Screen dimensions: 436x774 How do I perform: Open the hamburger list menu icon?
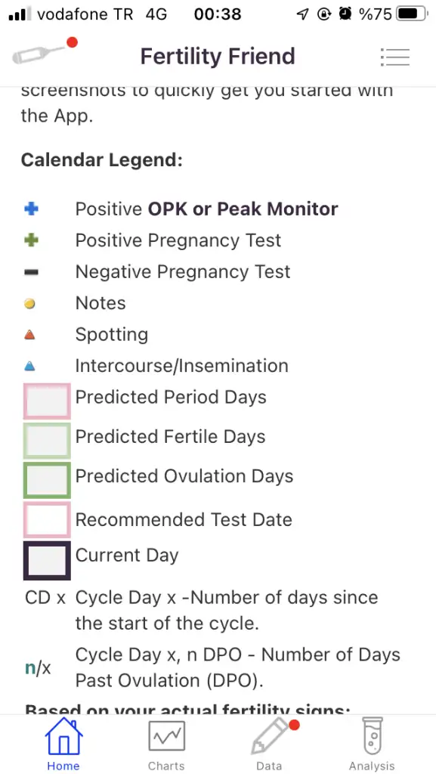395,57
